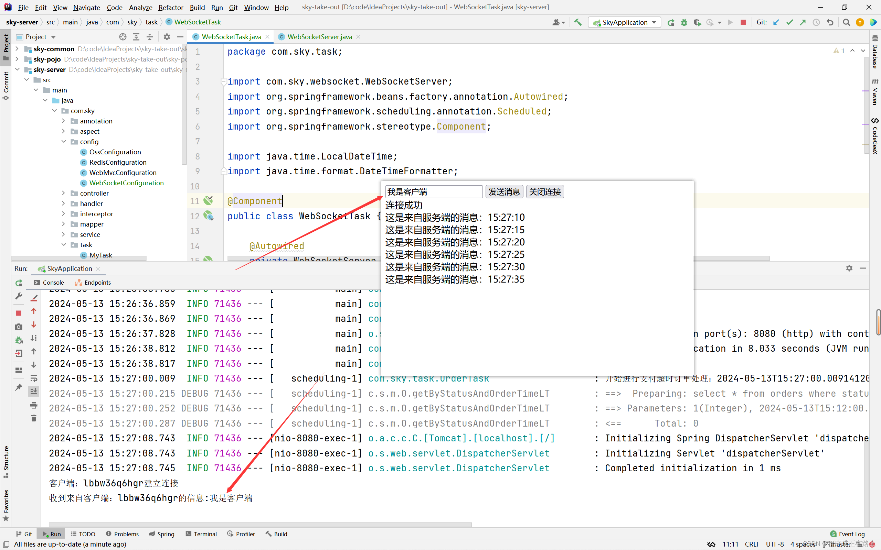Collapse the config folder in project tree

[x=63, y=142]
